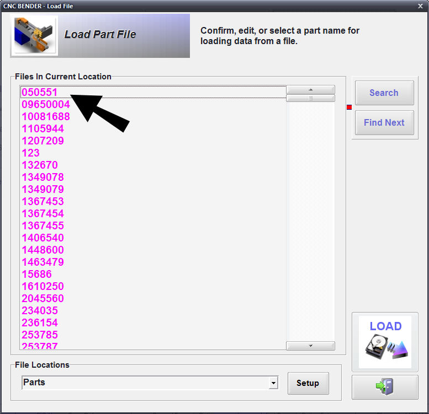The image size is (429, 414).
Task: Select part file 123 from list
Action: tap(31, 153)
